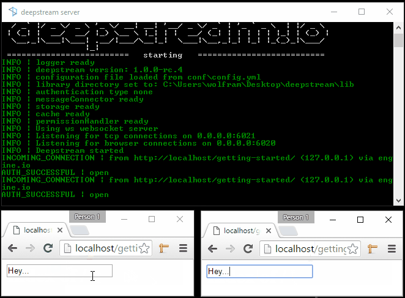
Task: Click the extension icon in left browser toolbar
Action: coord(164,248)
